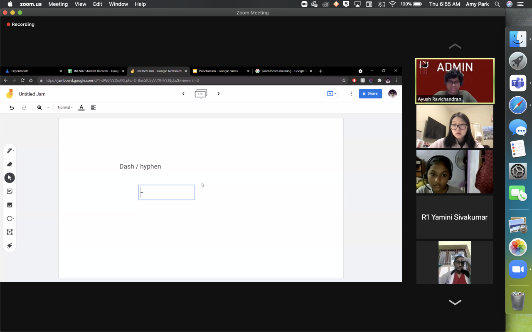Viewport: 532px width, 332px height.
Task: Open the Help menu in menu bar
Action: pyautogui.click(x=140, y=4)
